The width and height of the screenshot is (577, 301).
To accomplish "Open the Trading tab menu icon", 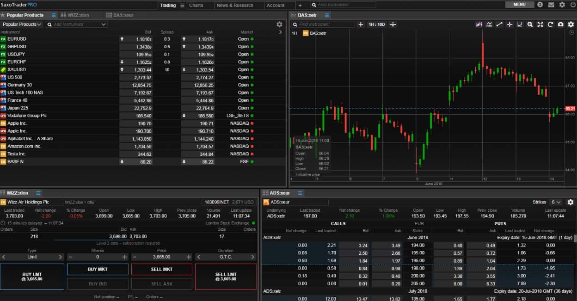I will pos(182,5).
